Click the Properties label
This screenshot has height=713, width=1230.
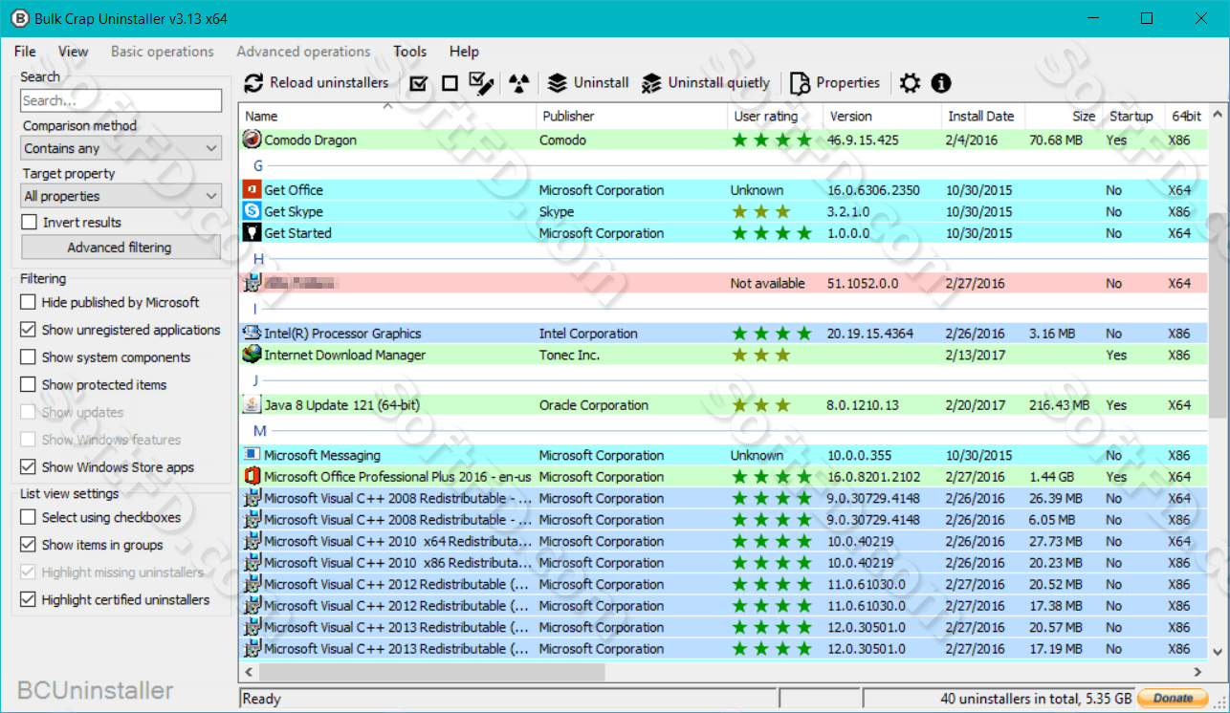coord(848,82)
